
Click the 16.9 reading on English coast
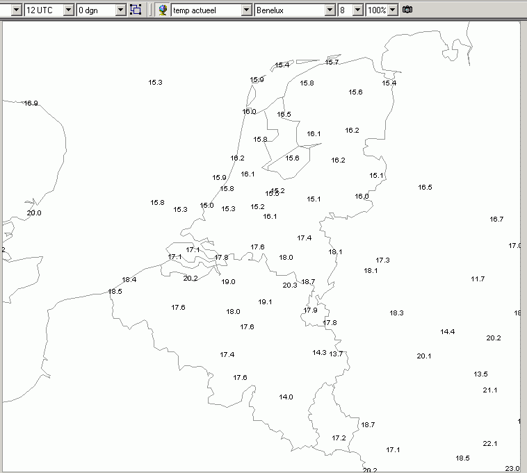pyautogui.click(x=31, y=103)
